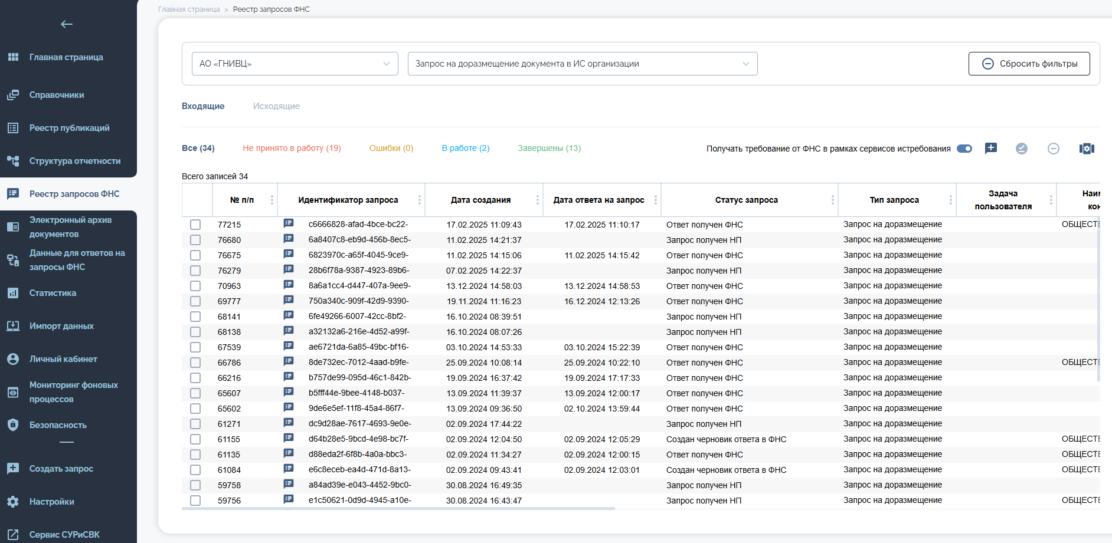
Task: Switch to the Исходящие tab
Action: tap(276, 106)
